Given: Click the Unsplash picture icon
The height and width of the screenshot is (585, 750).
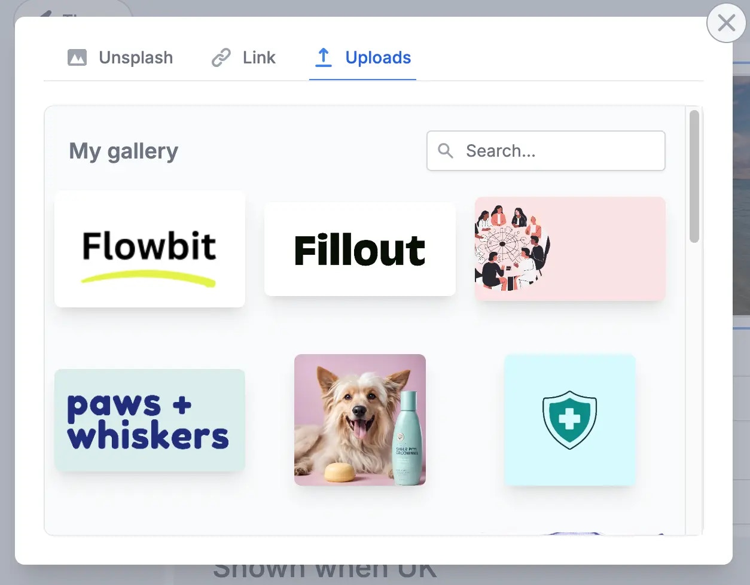Looking at the screenshot, I should coord(77,57).
